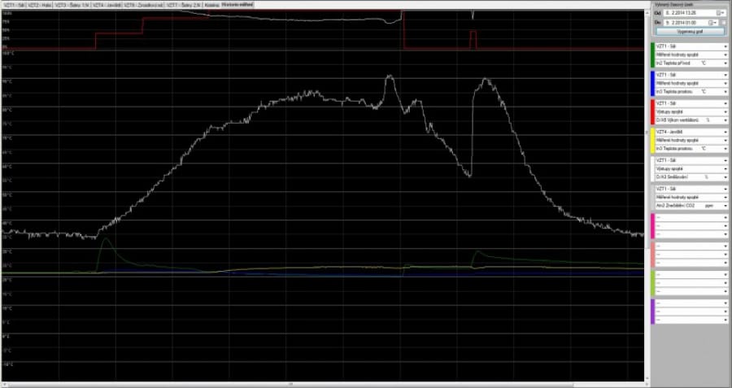Viewport: 732px width, 388px height.
Task: Click the purple series color bar
Action: (x=652, y=311)
